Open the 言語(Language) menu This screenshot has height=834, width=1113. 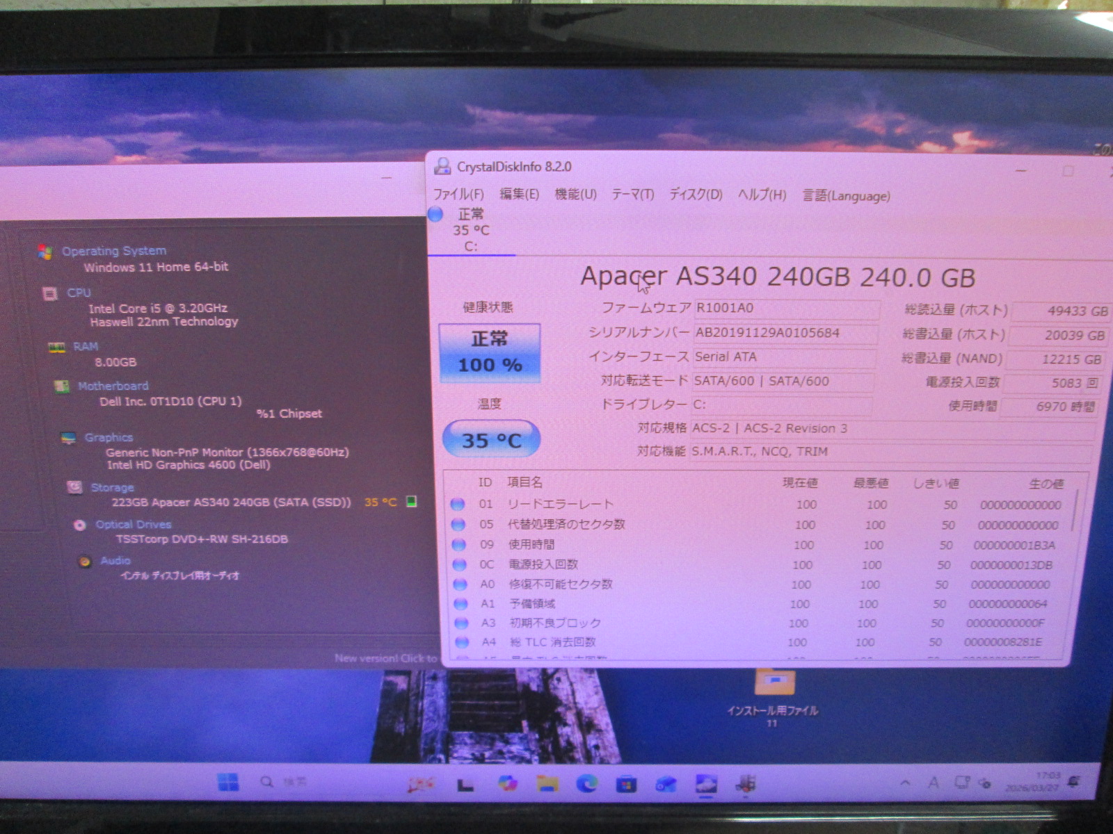click(846, 196)
